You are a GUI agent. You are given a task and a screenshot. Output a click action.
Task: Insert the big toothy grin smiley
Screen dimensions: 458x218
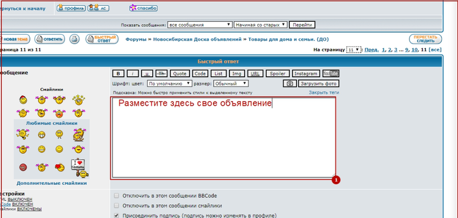click(x=41, y=134)
